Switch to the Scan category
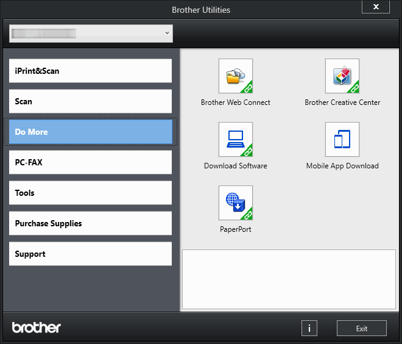402x344 pixels. tap(90, 101)
